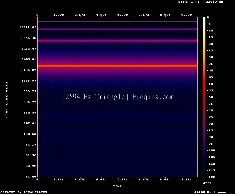Click the top '8.00s' time label
The height and width of the screenshot is (194, 235).
tap(165, 15)
